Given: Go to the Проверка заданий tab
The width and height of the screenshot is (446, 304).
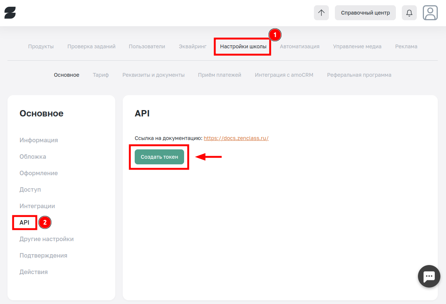Looking at the screenshot, I should [x=91, y=46].
